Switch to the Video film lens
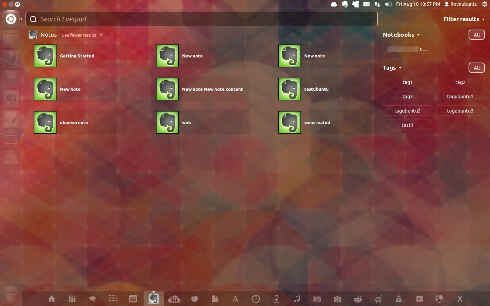The height and width of the screenshot is (306, 490). tap(419, 299)
